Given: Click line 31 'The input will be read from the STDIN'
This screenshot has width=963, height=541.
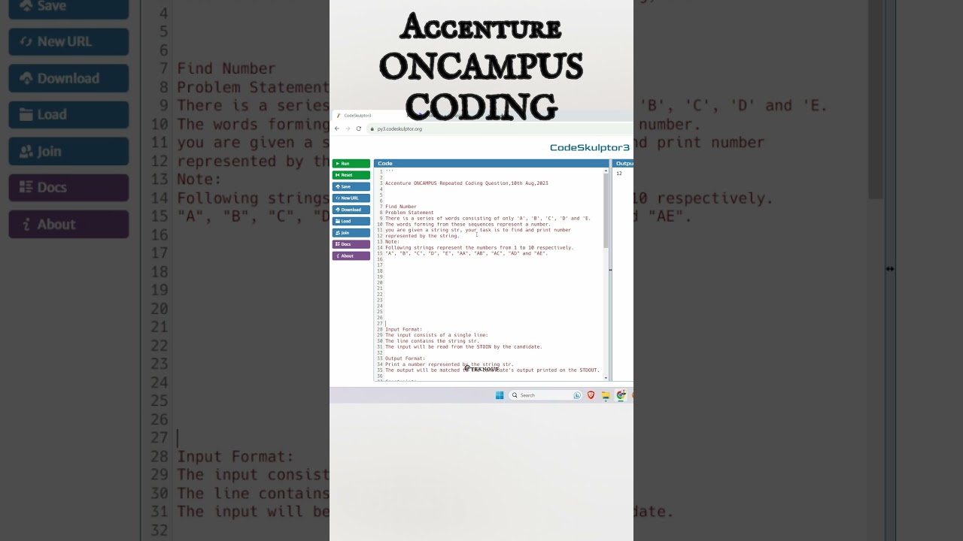Looking at the screenshot, I should point(463,347).
